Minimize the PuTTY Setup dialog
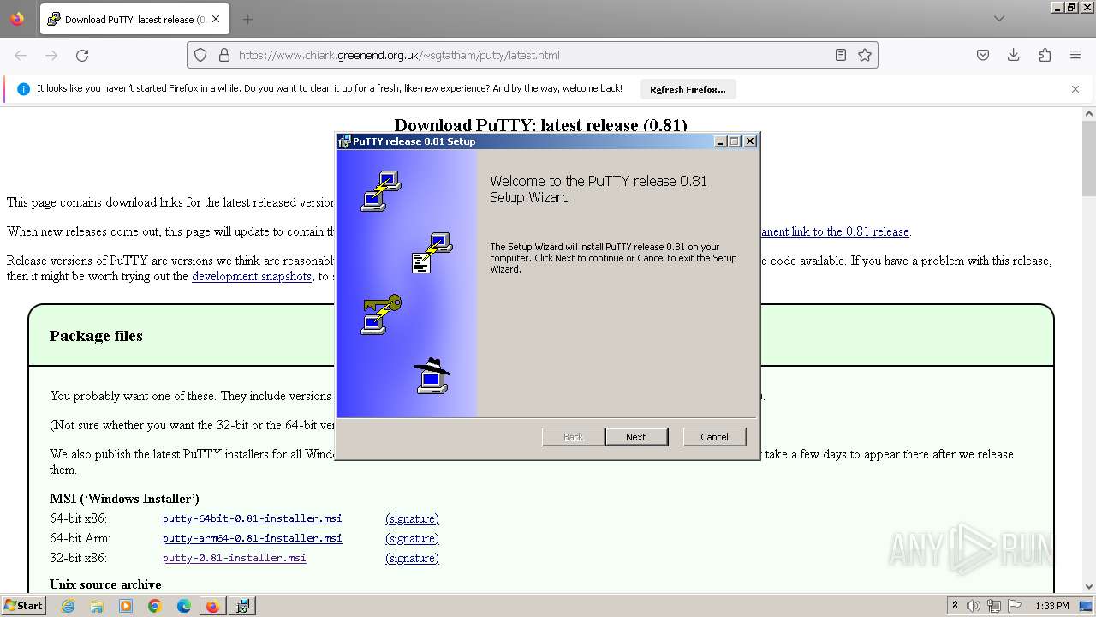The image size is (1096, 617). click(720, 141)
